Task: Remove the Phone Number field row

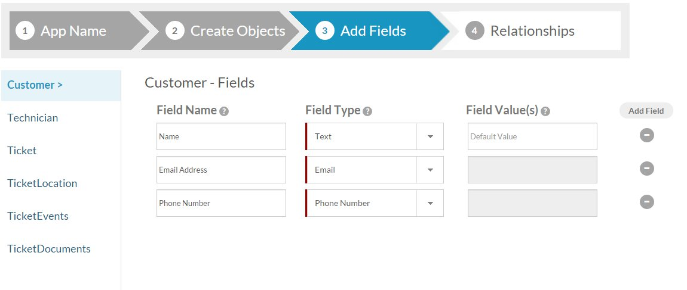Action: click(x=646, y=202)
